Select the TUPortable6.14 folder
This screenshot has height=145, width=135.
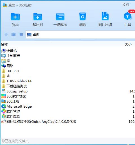17,81
